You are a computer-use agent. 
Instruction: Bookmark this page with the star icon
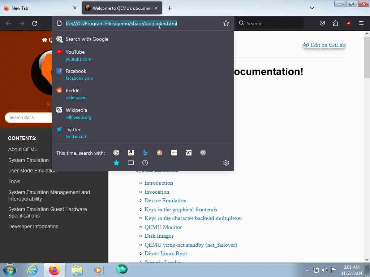(x=226, y=23)
